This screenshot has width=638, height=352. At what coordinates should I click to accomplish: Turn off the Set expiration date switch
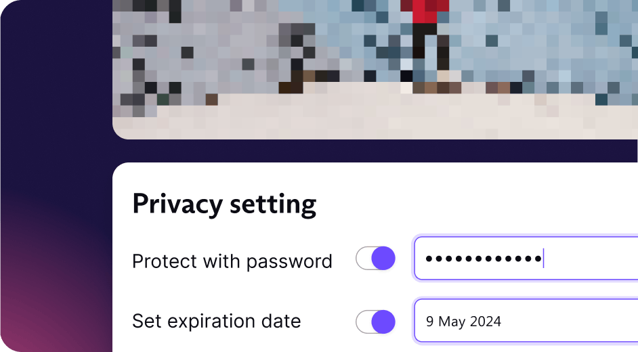click(x=376, y=322)
